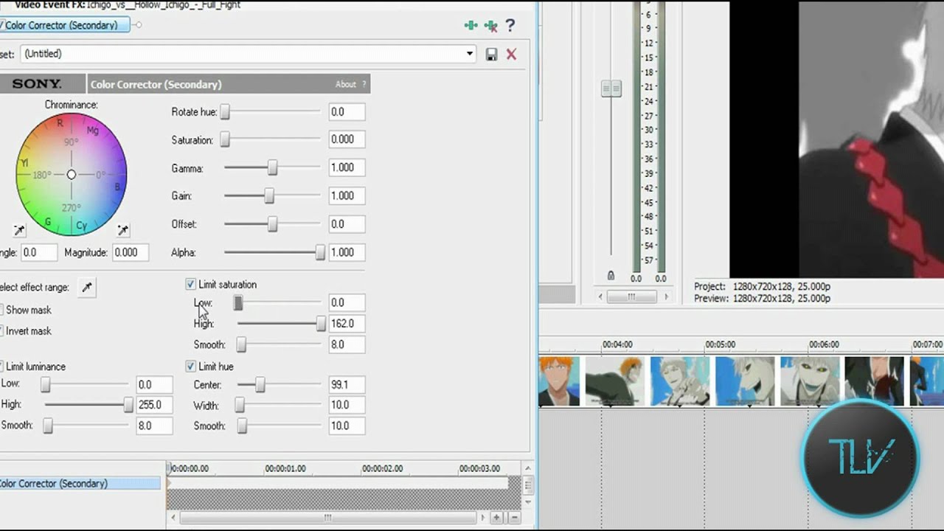Image resolution: width=944 pixels, height=531 pixels.
Task: Open the preset dropdown arrow
Action: point(470,54)
